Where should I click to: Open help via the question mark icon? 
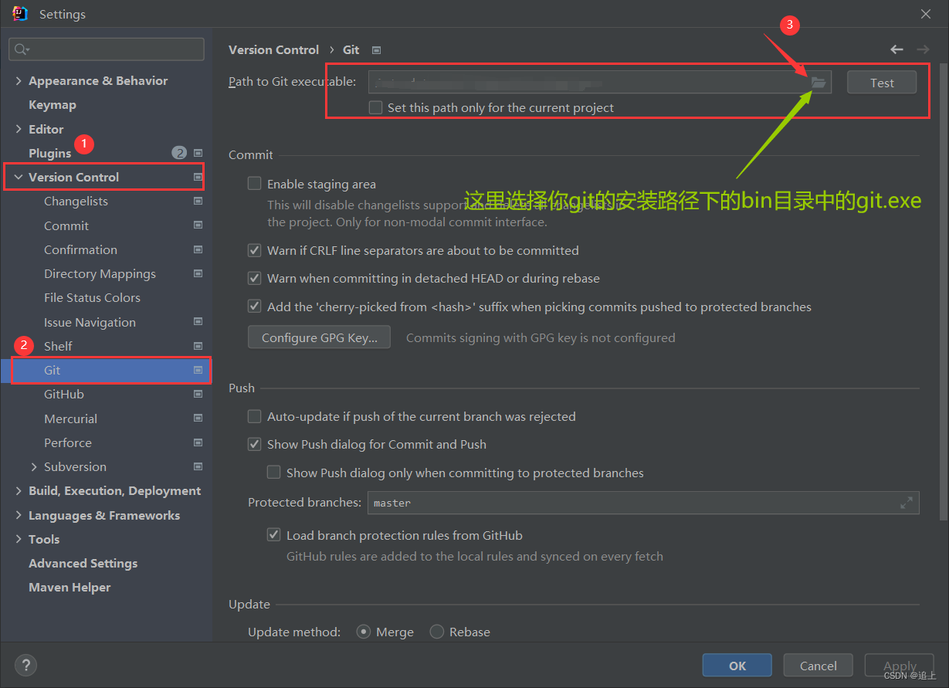click(25, 665)
